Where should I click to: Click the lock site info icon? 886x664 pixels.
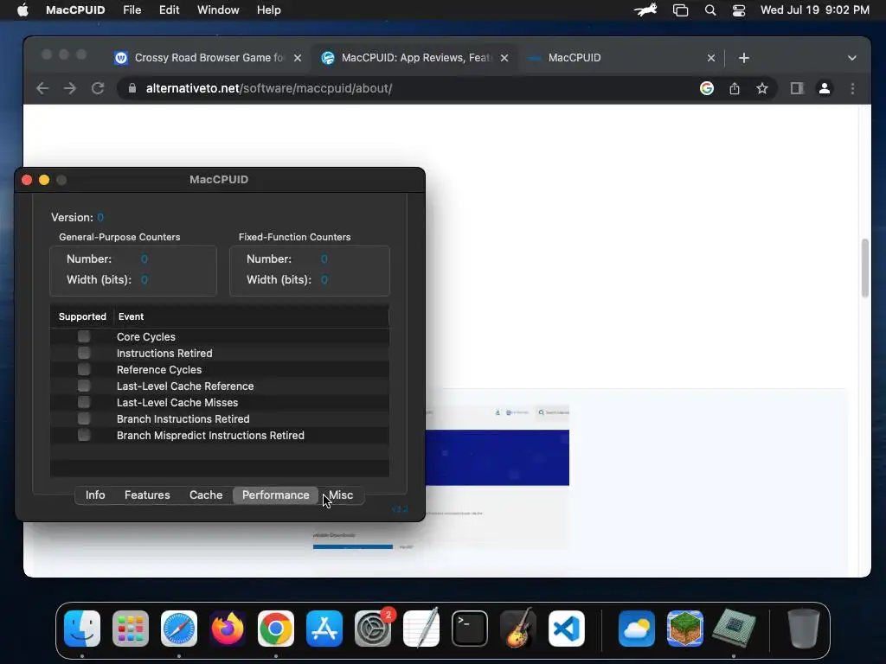(132, 88)
